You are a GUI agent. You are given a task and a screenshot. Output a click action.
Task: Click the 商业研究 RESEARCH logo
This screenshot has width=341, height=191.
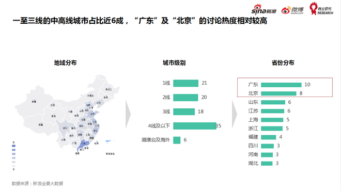(x=321, y=8)
